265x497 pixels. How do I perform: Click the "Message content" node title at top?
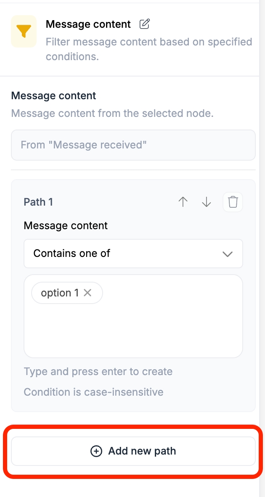88,24
